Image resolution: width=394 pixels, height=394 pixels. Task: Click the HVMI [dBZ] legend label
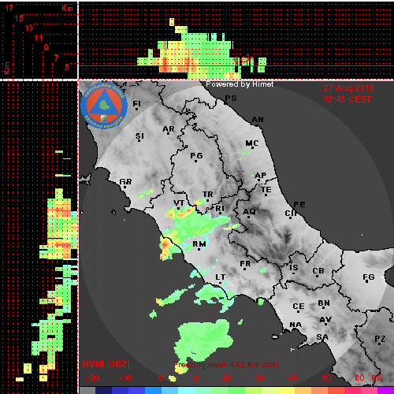[106, 365]
